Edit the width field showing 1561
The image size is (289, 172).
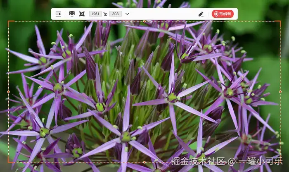pyautogui.click(x=95, y=14)
